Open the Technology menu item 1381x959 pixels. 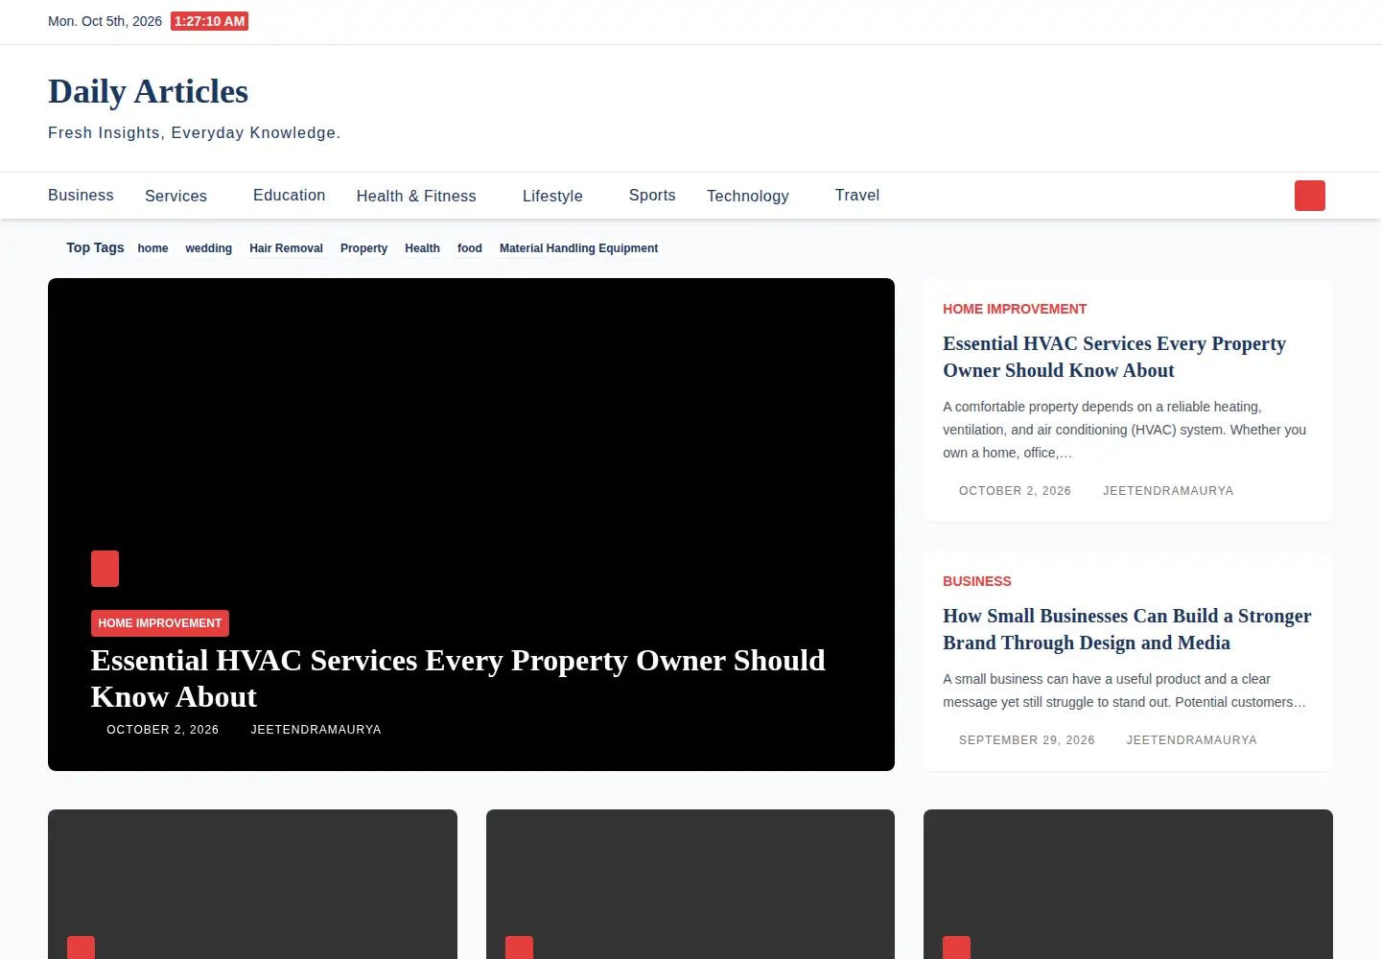[x=748, y=196]
